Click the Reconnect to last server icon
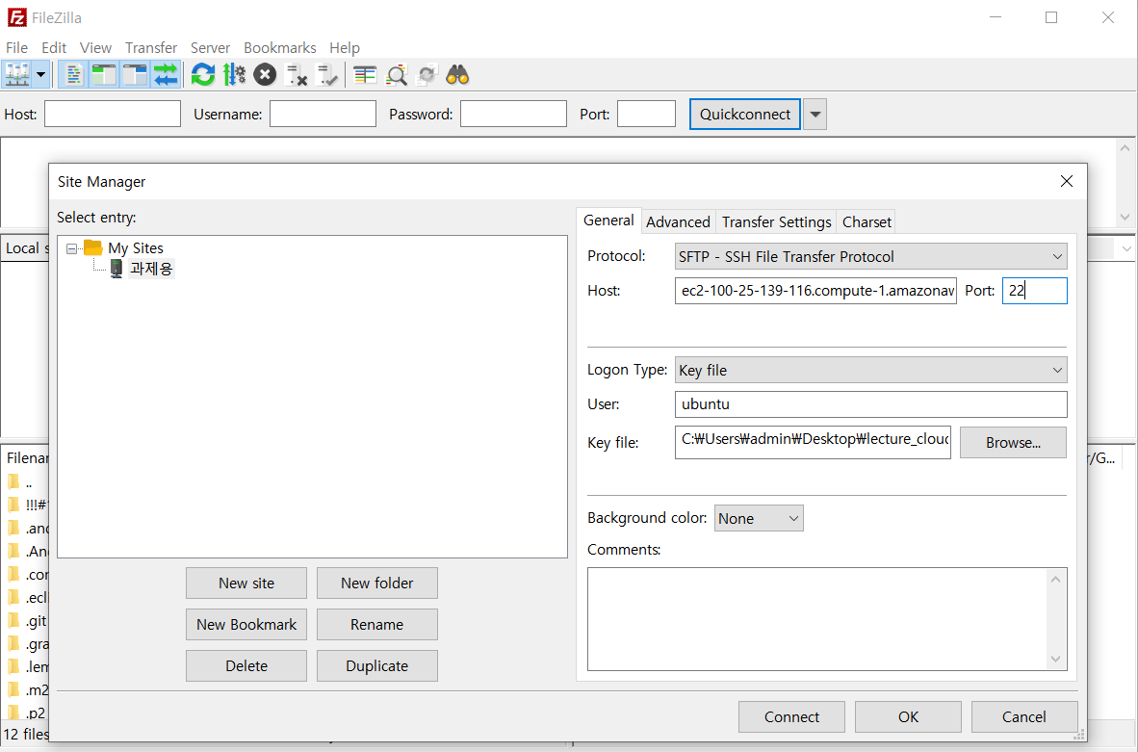 327,75
